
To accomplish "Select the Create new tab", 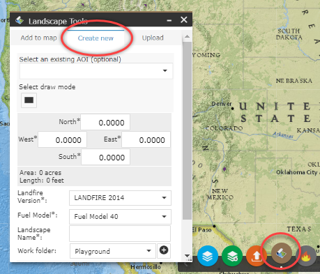I will pyautogui.click(x=96, y=38).
